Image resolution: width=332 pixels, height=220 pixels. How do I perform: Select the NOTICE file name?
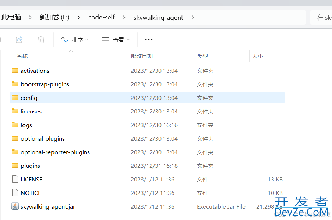(31, 193)
